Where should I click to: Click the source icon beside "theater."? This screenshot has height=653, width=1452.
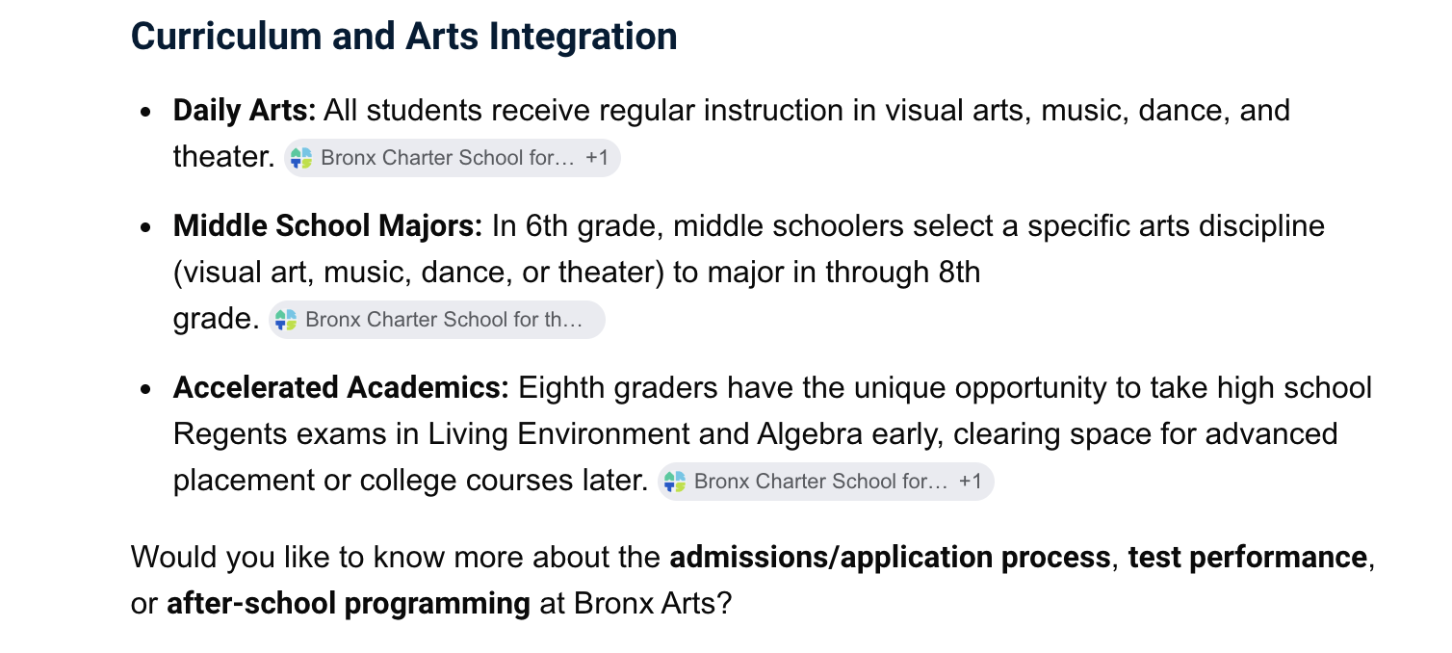pos(302,158)
